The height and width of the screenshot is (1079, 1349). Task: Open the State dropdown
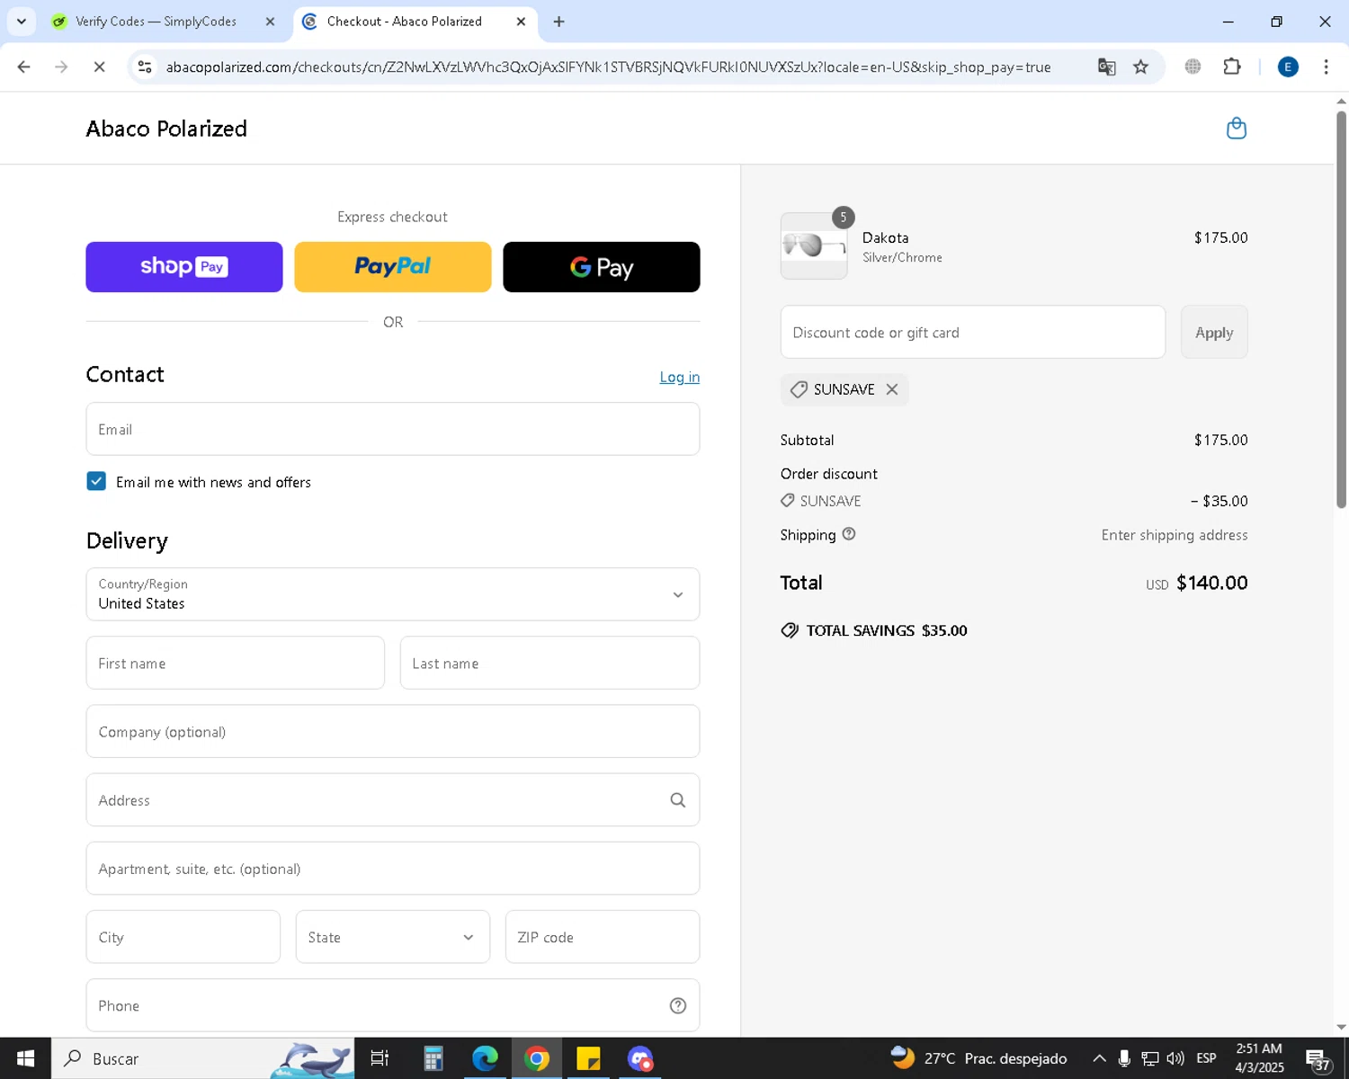393,937
